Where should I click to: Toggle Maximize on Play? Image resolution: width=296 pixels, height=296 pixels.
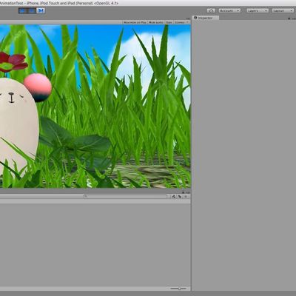click(x=135, y=22)
